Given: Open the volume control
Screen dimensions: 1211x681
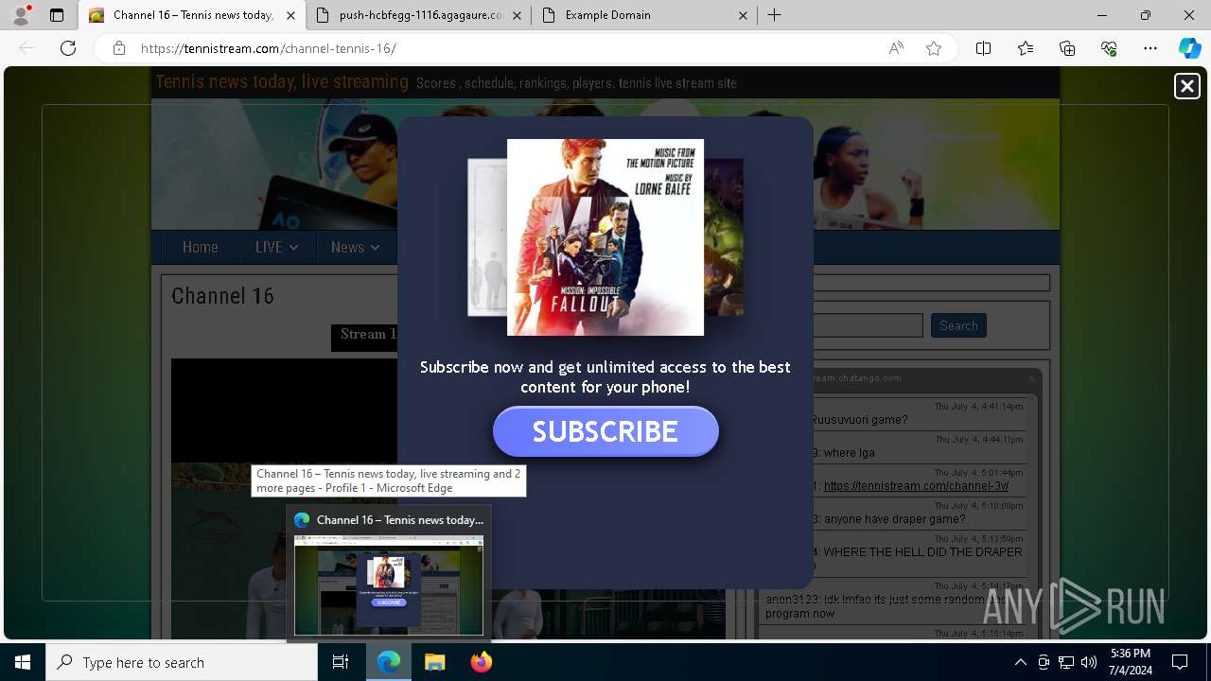Looking at the screenshot, I should (1088, 662).
